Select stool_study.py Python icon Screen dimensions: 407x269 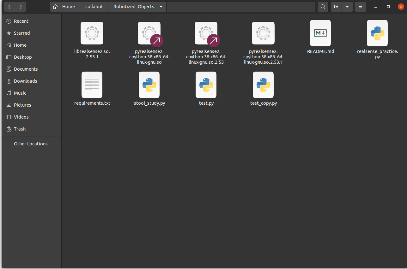pos(149,85)
